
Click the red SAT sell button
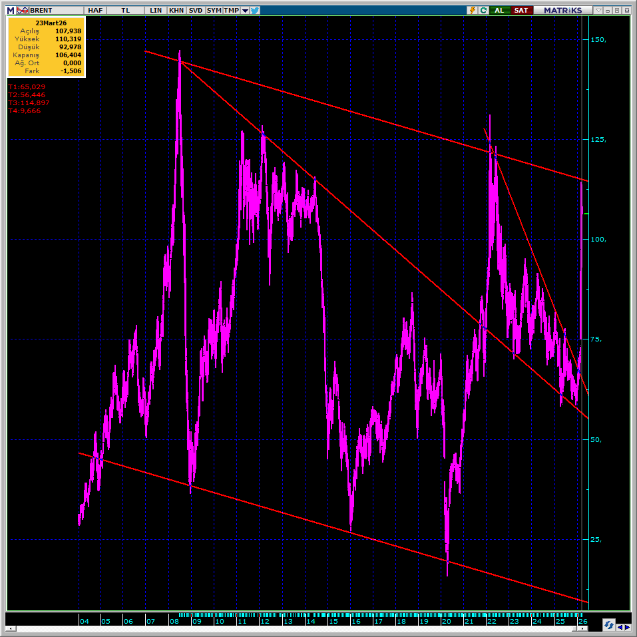(521, 11)
